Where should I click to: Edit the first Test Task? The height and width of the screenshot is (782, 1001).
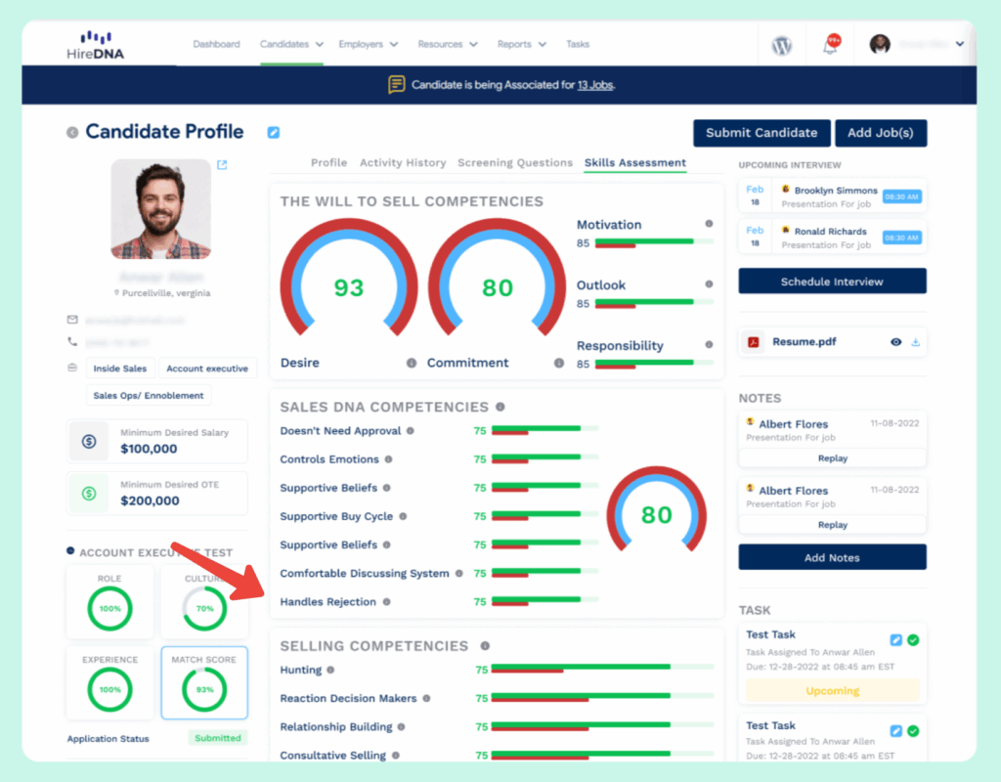(896, 639)
